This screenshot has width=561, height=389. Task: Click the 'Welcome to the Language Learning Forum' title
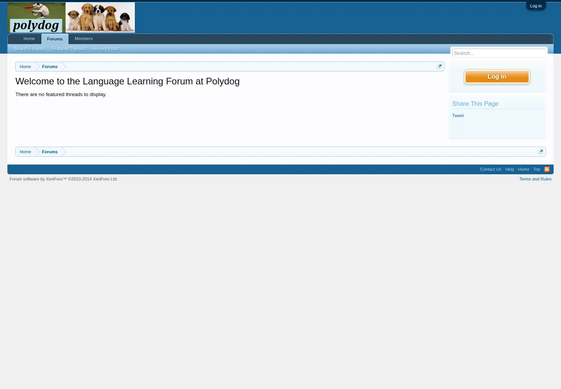pyautogui.click(x=127, y=81)
